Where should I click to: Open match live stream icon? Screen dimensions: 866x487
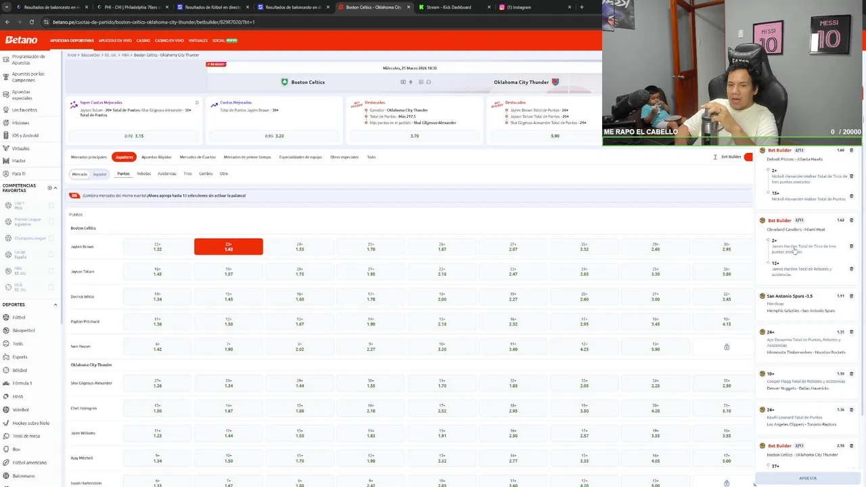click(x=403, y=82)
